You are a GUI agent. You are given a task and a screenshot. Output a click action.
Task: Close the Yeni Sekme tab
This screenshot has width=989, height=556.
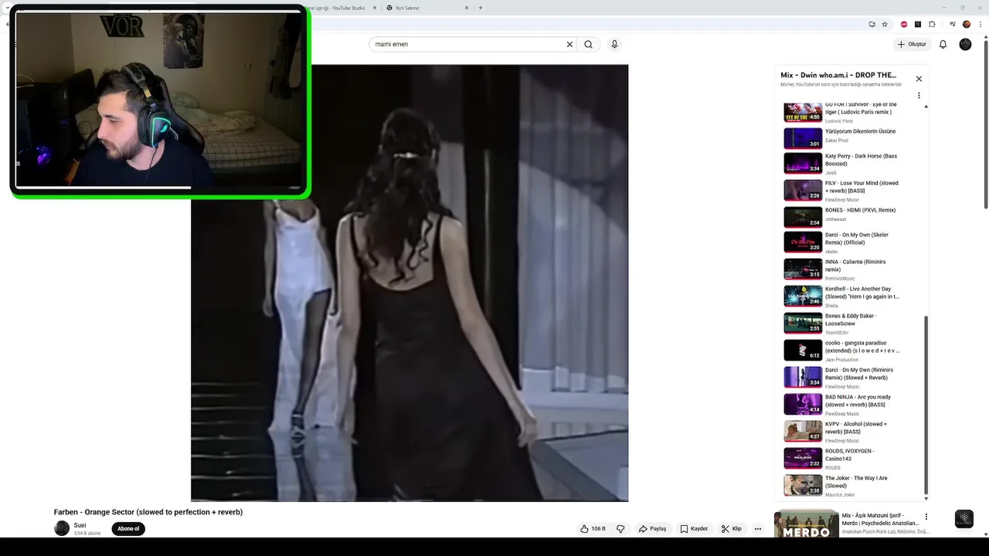tap(467, 8)
